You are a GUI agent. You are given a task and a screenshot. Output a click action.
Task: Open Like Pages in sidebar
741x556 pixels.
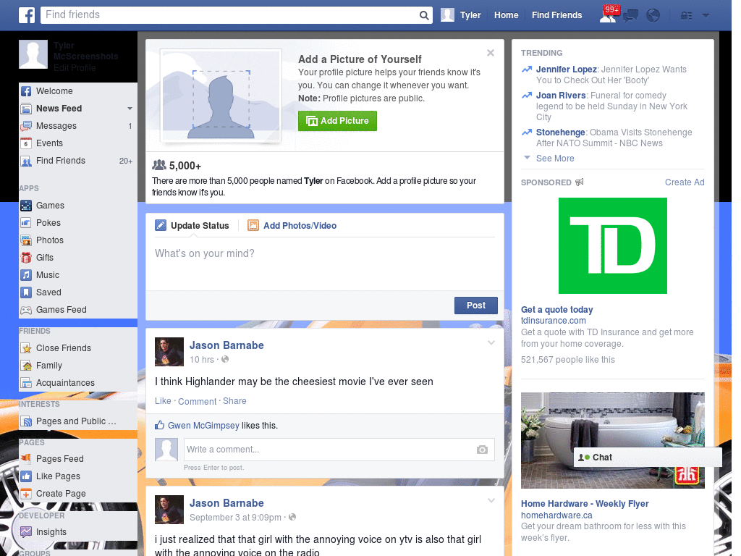point(78,476)
